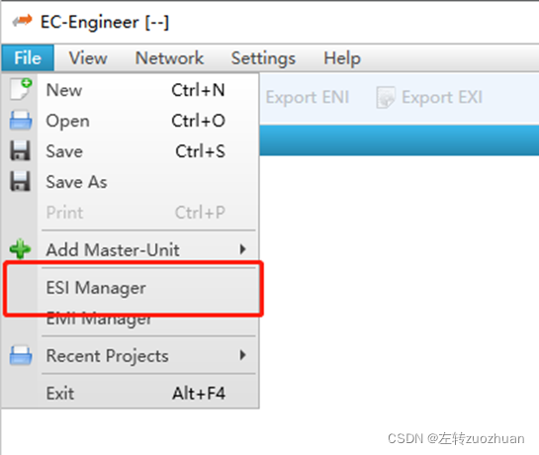This screenshot has height=455, width=539.
Task: Click the Open folder icon
Action: [21, 121]
